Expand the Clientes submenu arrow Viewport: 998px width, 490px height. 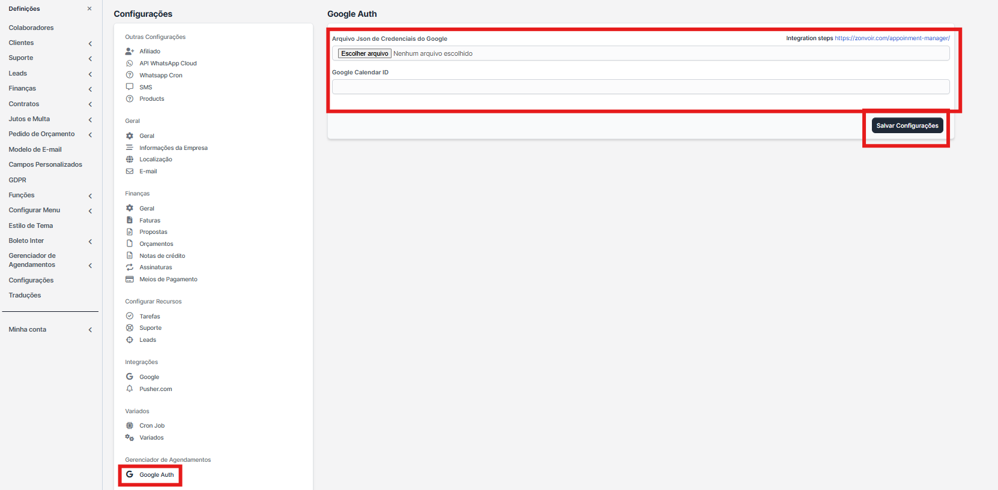click(x=90, y=43)
